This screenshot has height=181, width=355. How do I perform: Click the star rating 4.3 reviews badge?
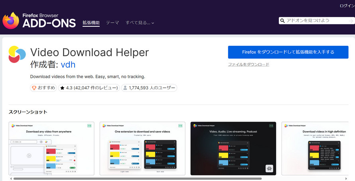click(89, 88)
